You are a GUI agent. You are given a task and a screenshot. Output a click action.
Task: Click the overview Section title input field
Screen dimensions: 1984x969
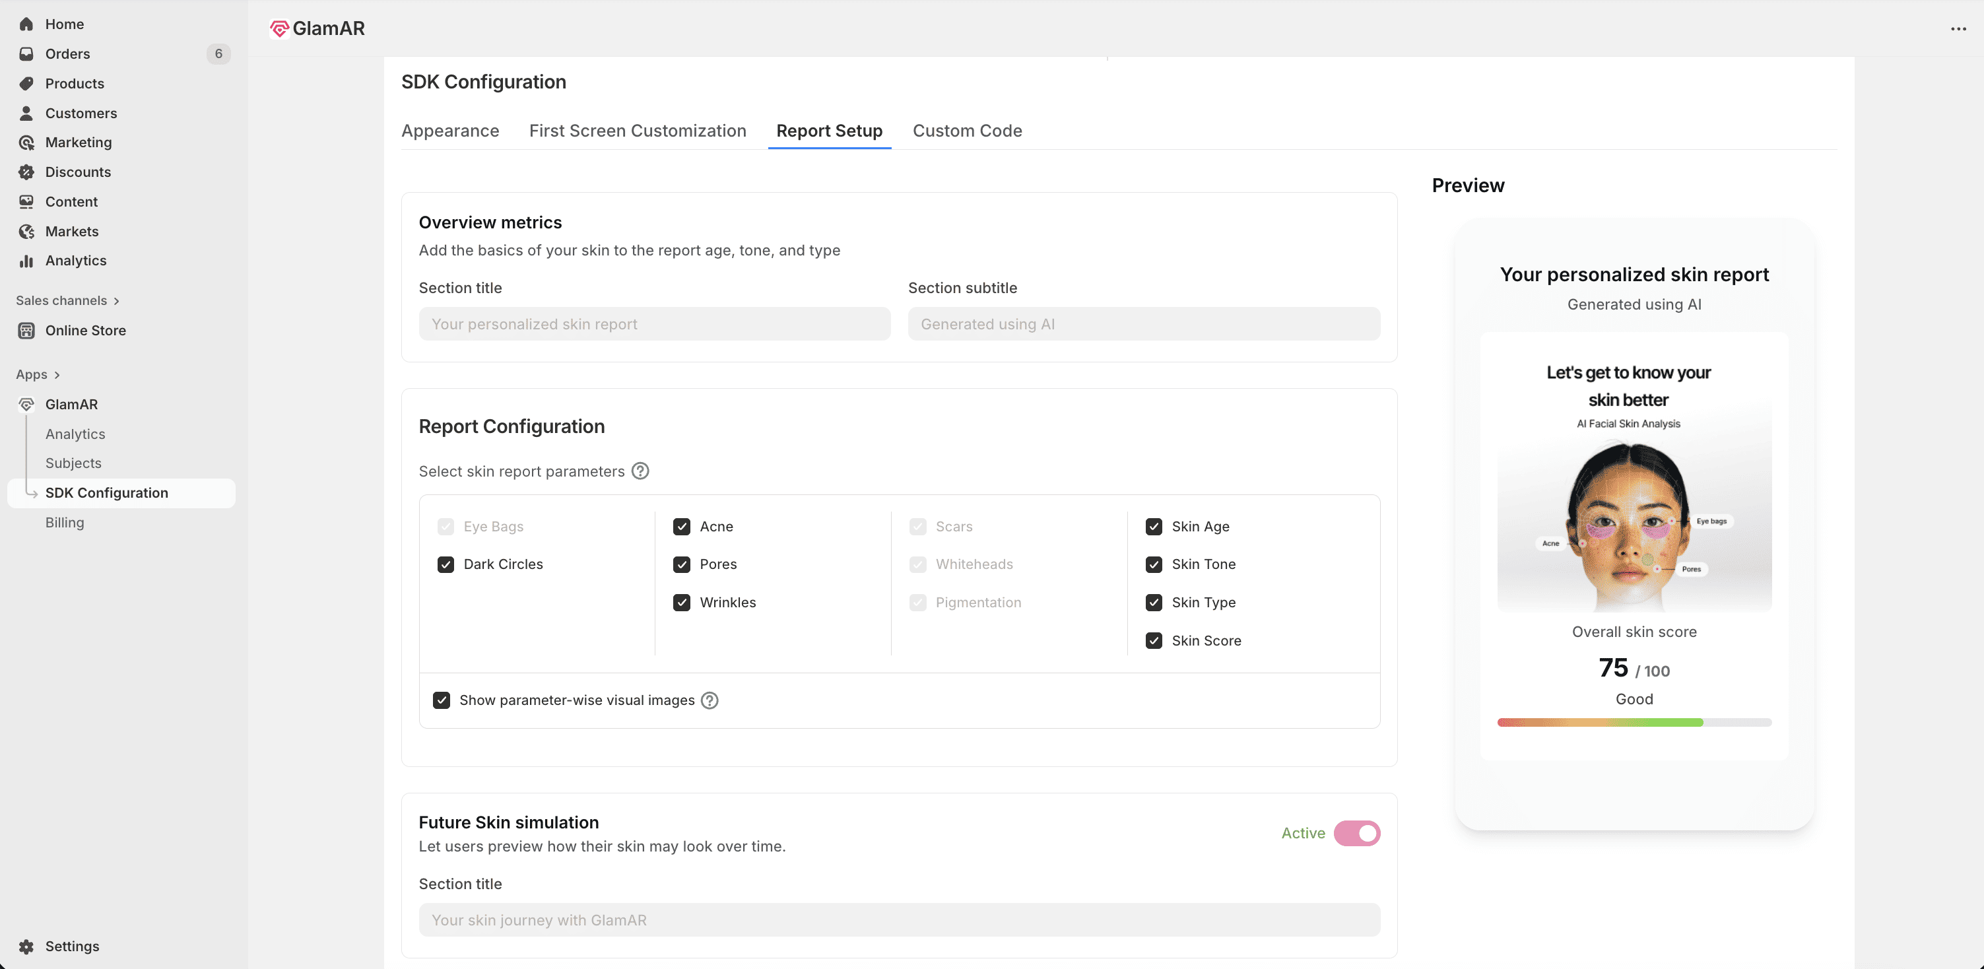click(654, 324)
